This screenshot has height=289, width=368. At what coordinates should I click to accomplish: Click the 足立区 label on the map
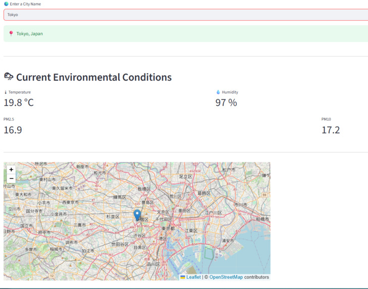(186, 177)
